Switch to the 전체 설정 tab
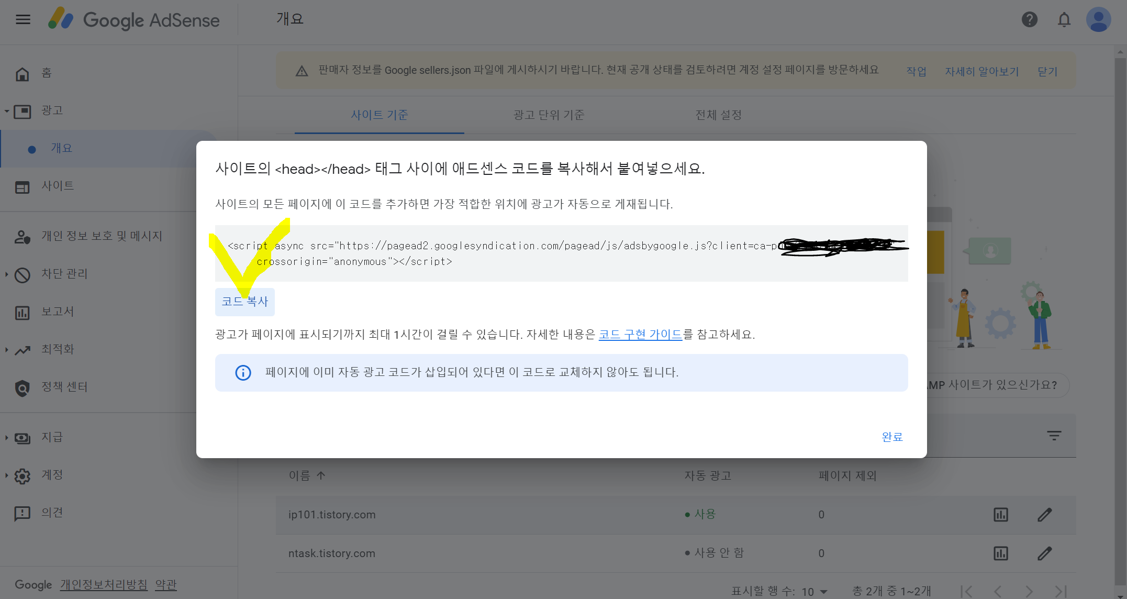 [718, 115]
